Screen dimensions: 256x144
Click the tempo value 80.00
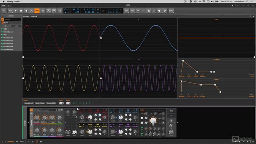pyautogui.click(x=76, y=10)
